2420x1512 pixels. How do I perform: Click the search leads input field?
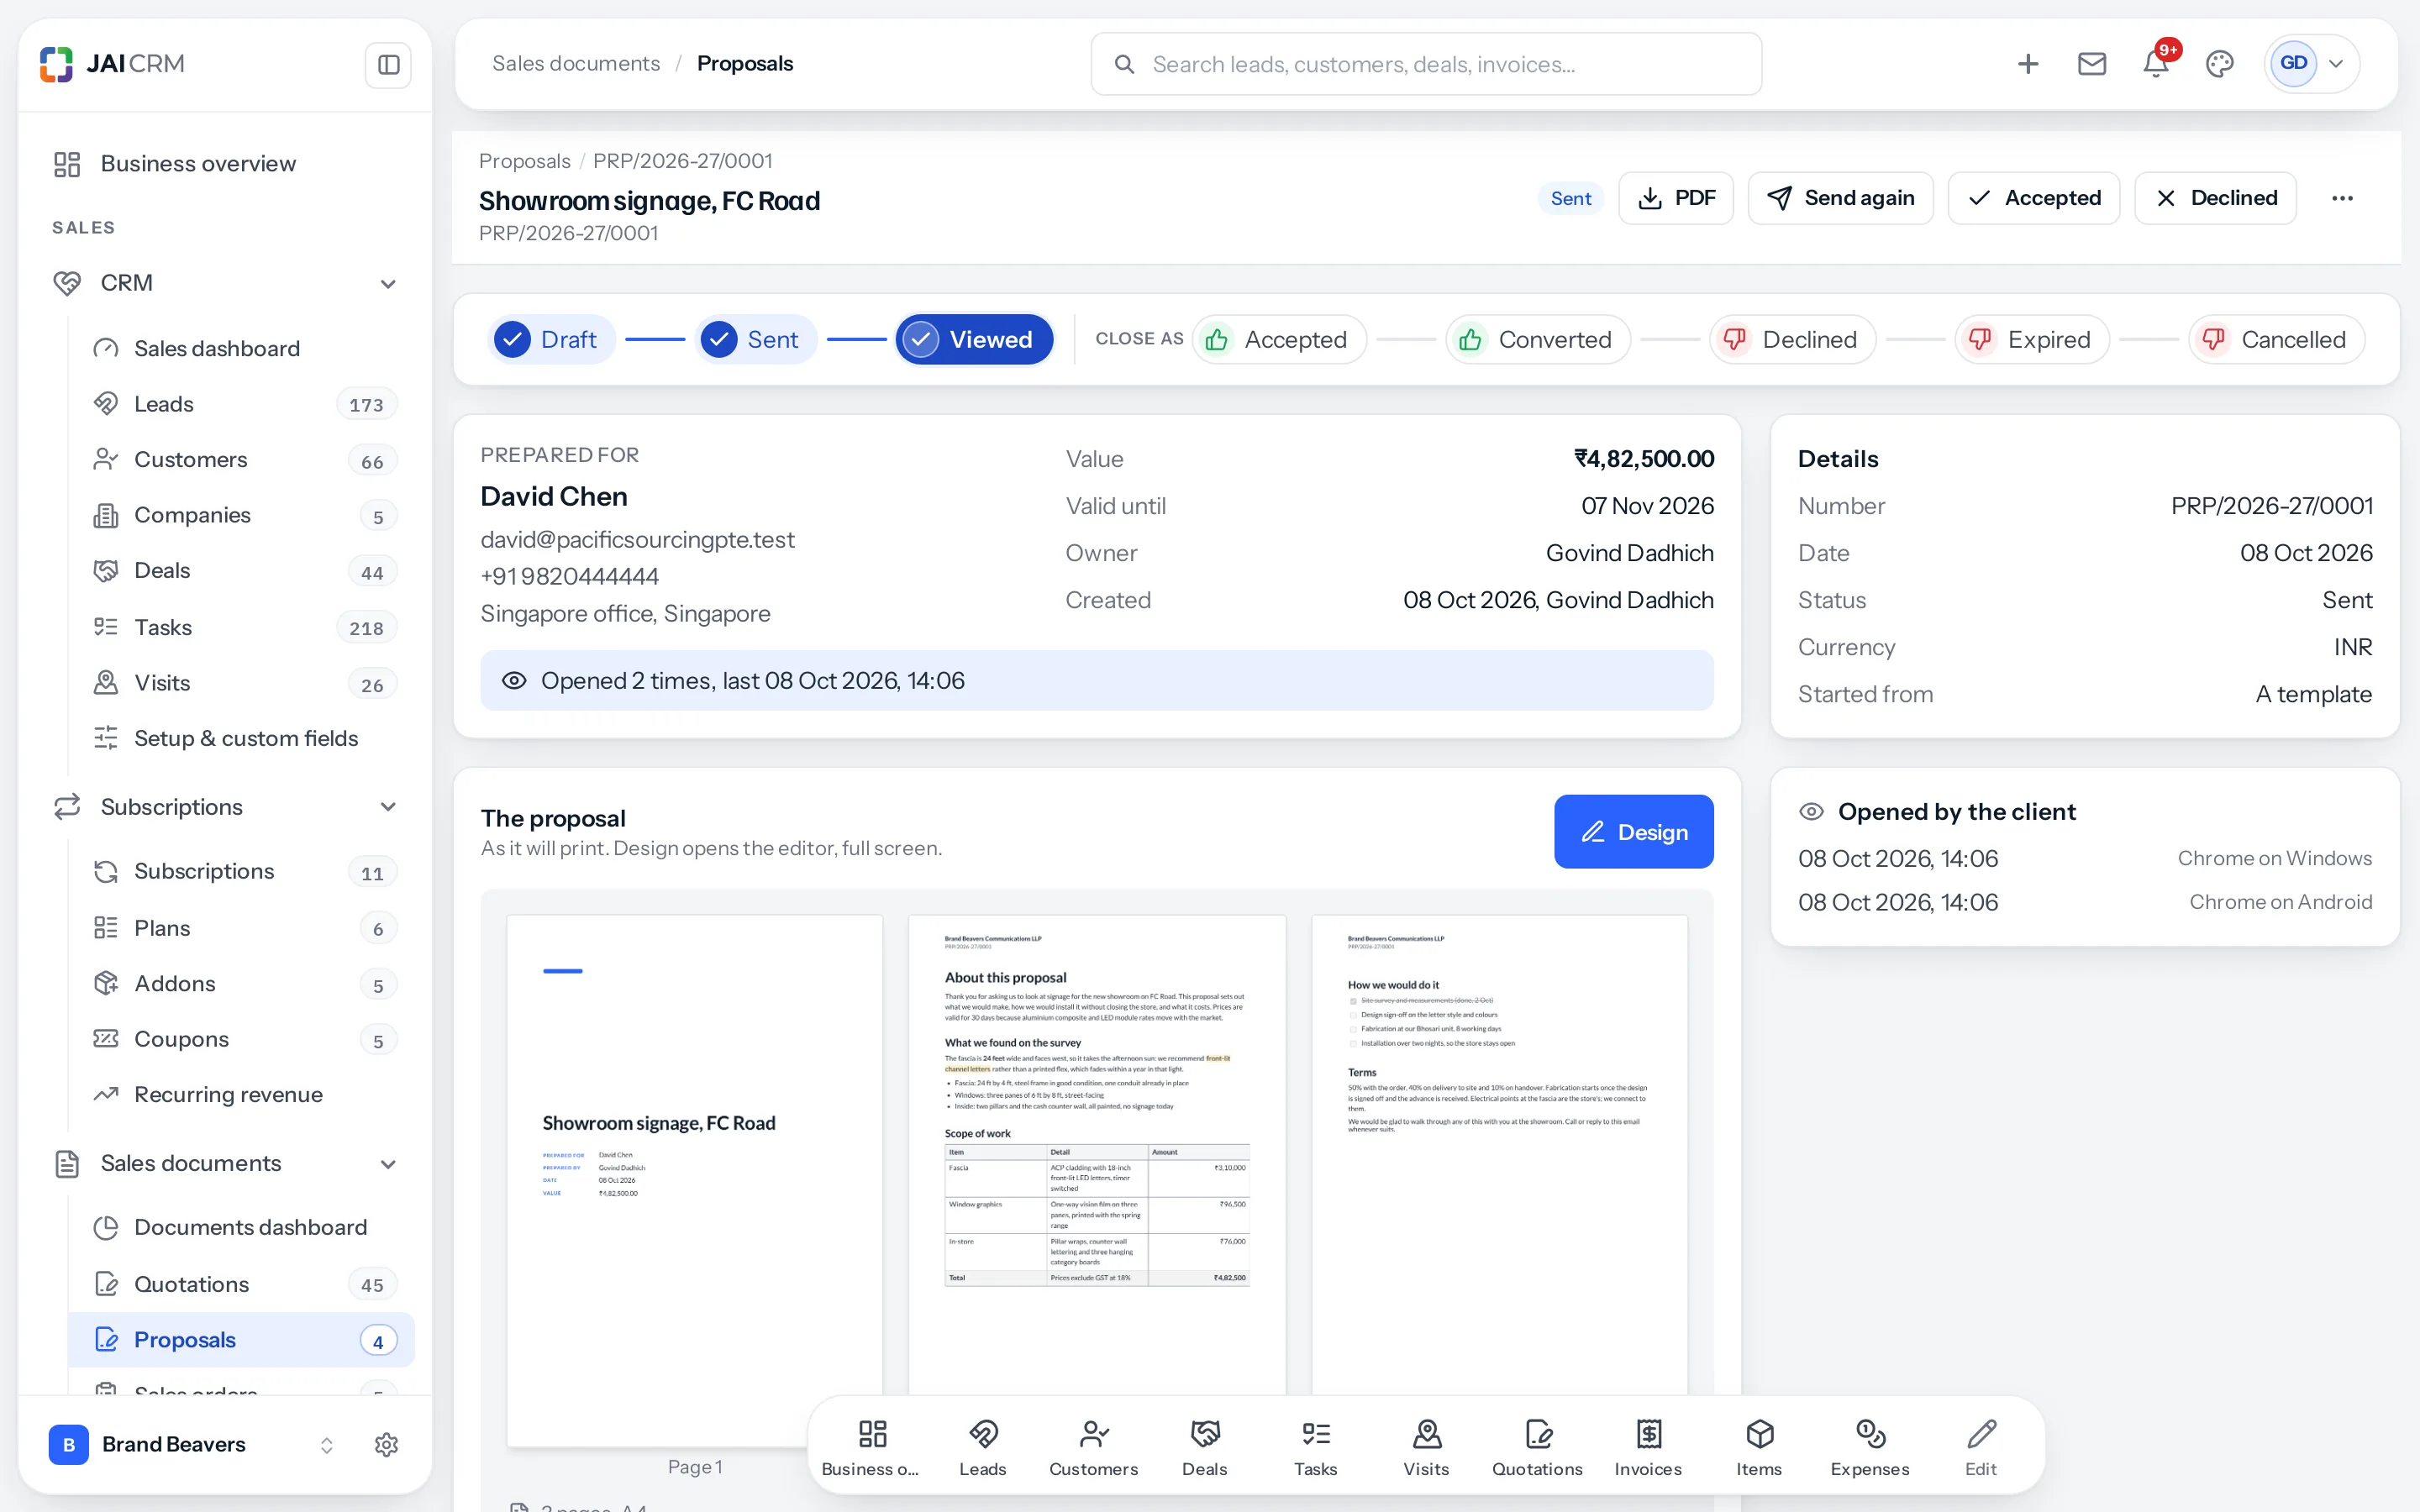1426,64
